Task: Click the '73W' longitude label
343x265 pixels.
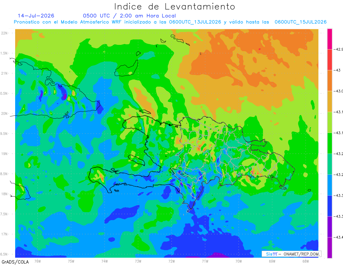Action: 138,261
